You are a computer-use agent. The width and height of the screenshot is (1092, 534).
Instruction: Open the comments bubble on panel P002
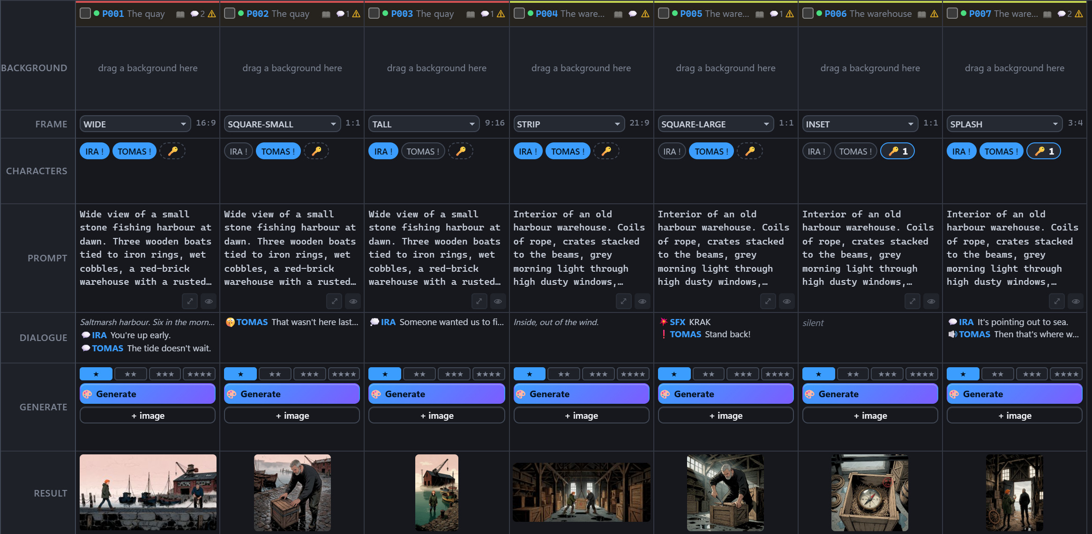coord(343,14)
